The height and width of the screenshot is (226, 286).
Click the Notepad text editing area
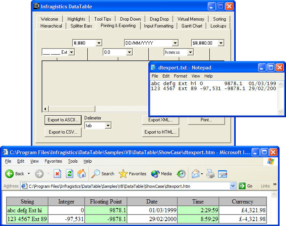coord(214,98)
